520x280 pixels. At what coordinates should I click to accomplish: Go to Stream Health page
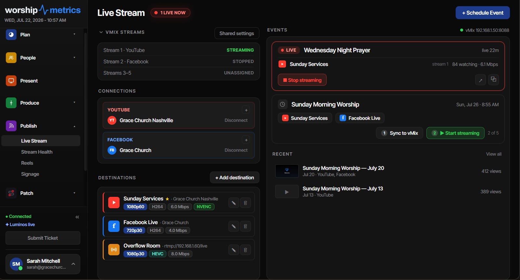37,152
